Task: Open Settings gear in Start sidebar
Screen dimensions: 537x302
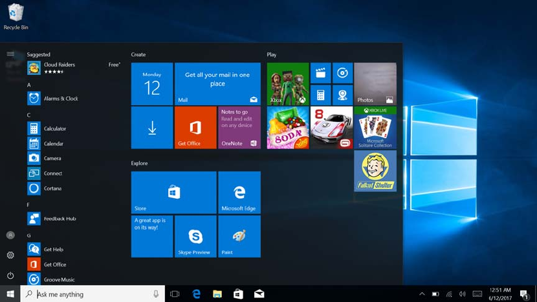Action: 10,256
